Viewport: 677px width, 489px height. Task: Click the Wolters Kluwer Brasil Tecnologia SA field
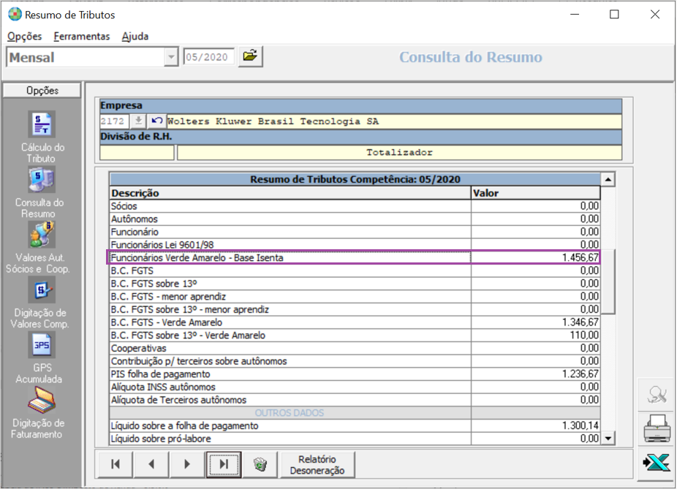coord(394,121)
